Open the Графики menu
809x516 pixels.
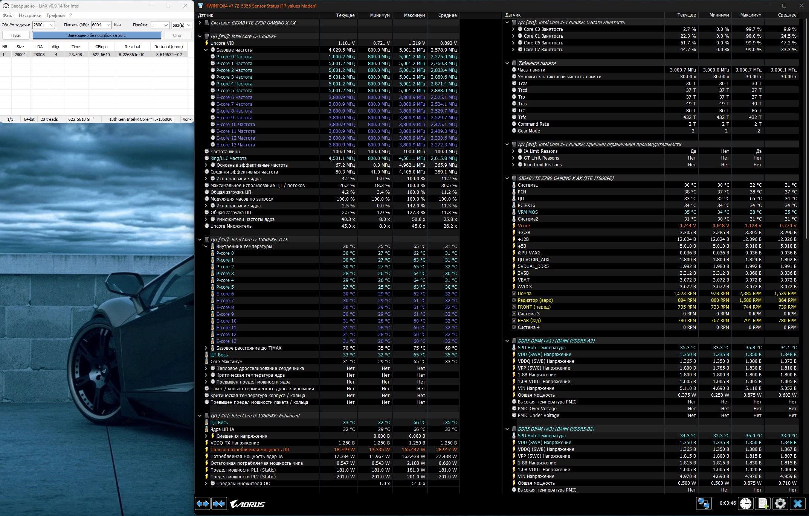[56, 15]
